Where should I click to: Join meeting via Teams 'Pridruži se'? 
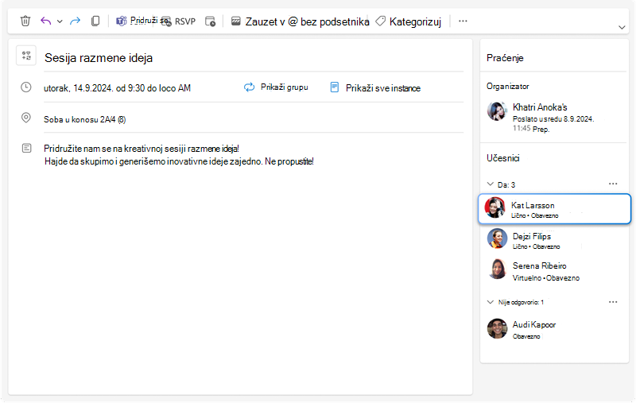pyautogui.click(x=142, y=21)
